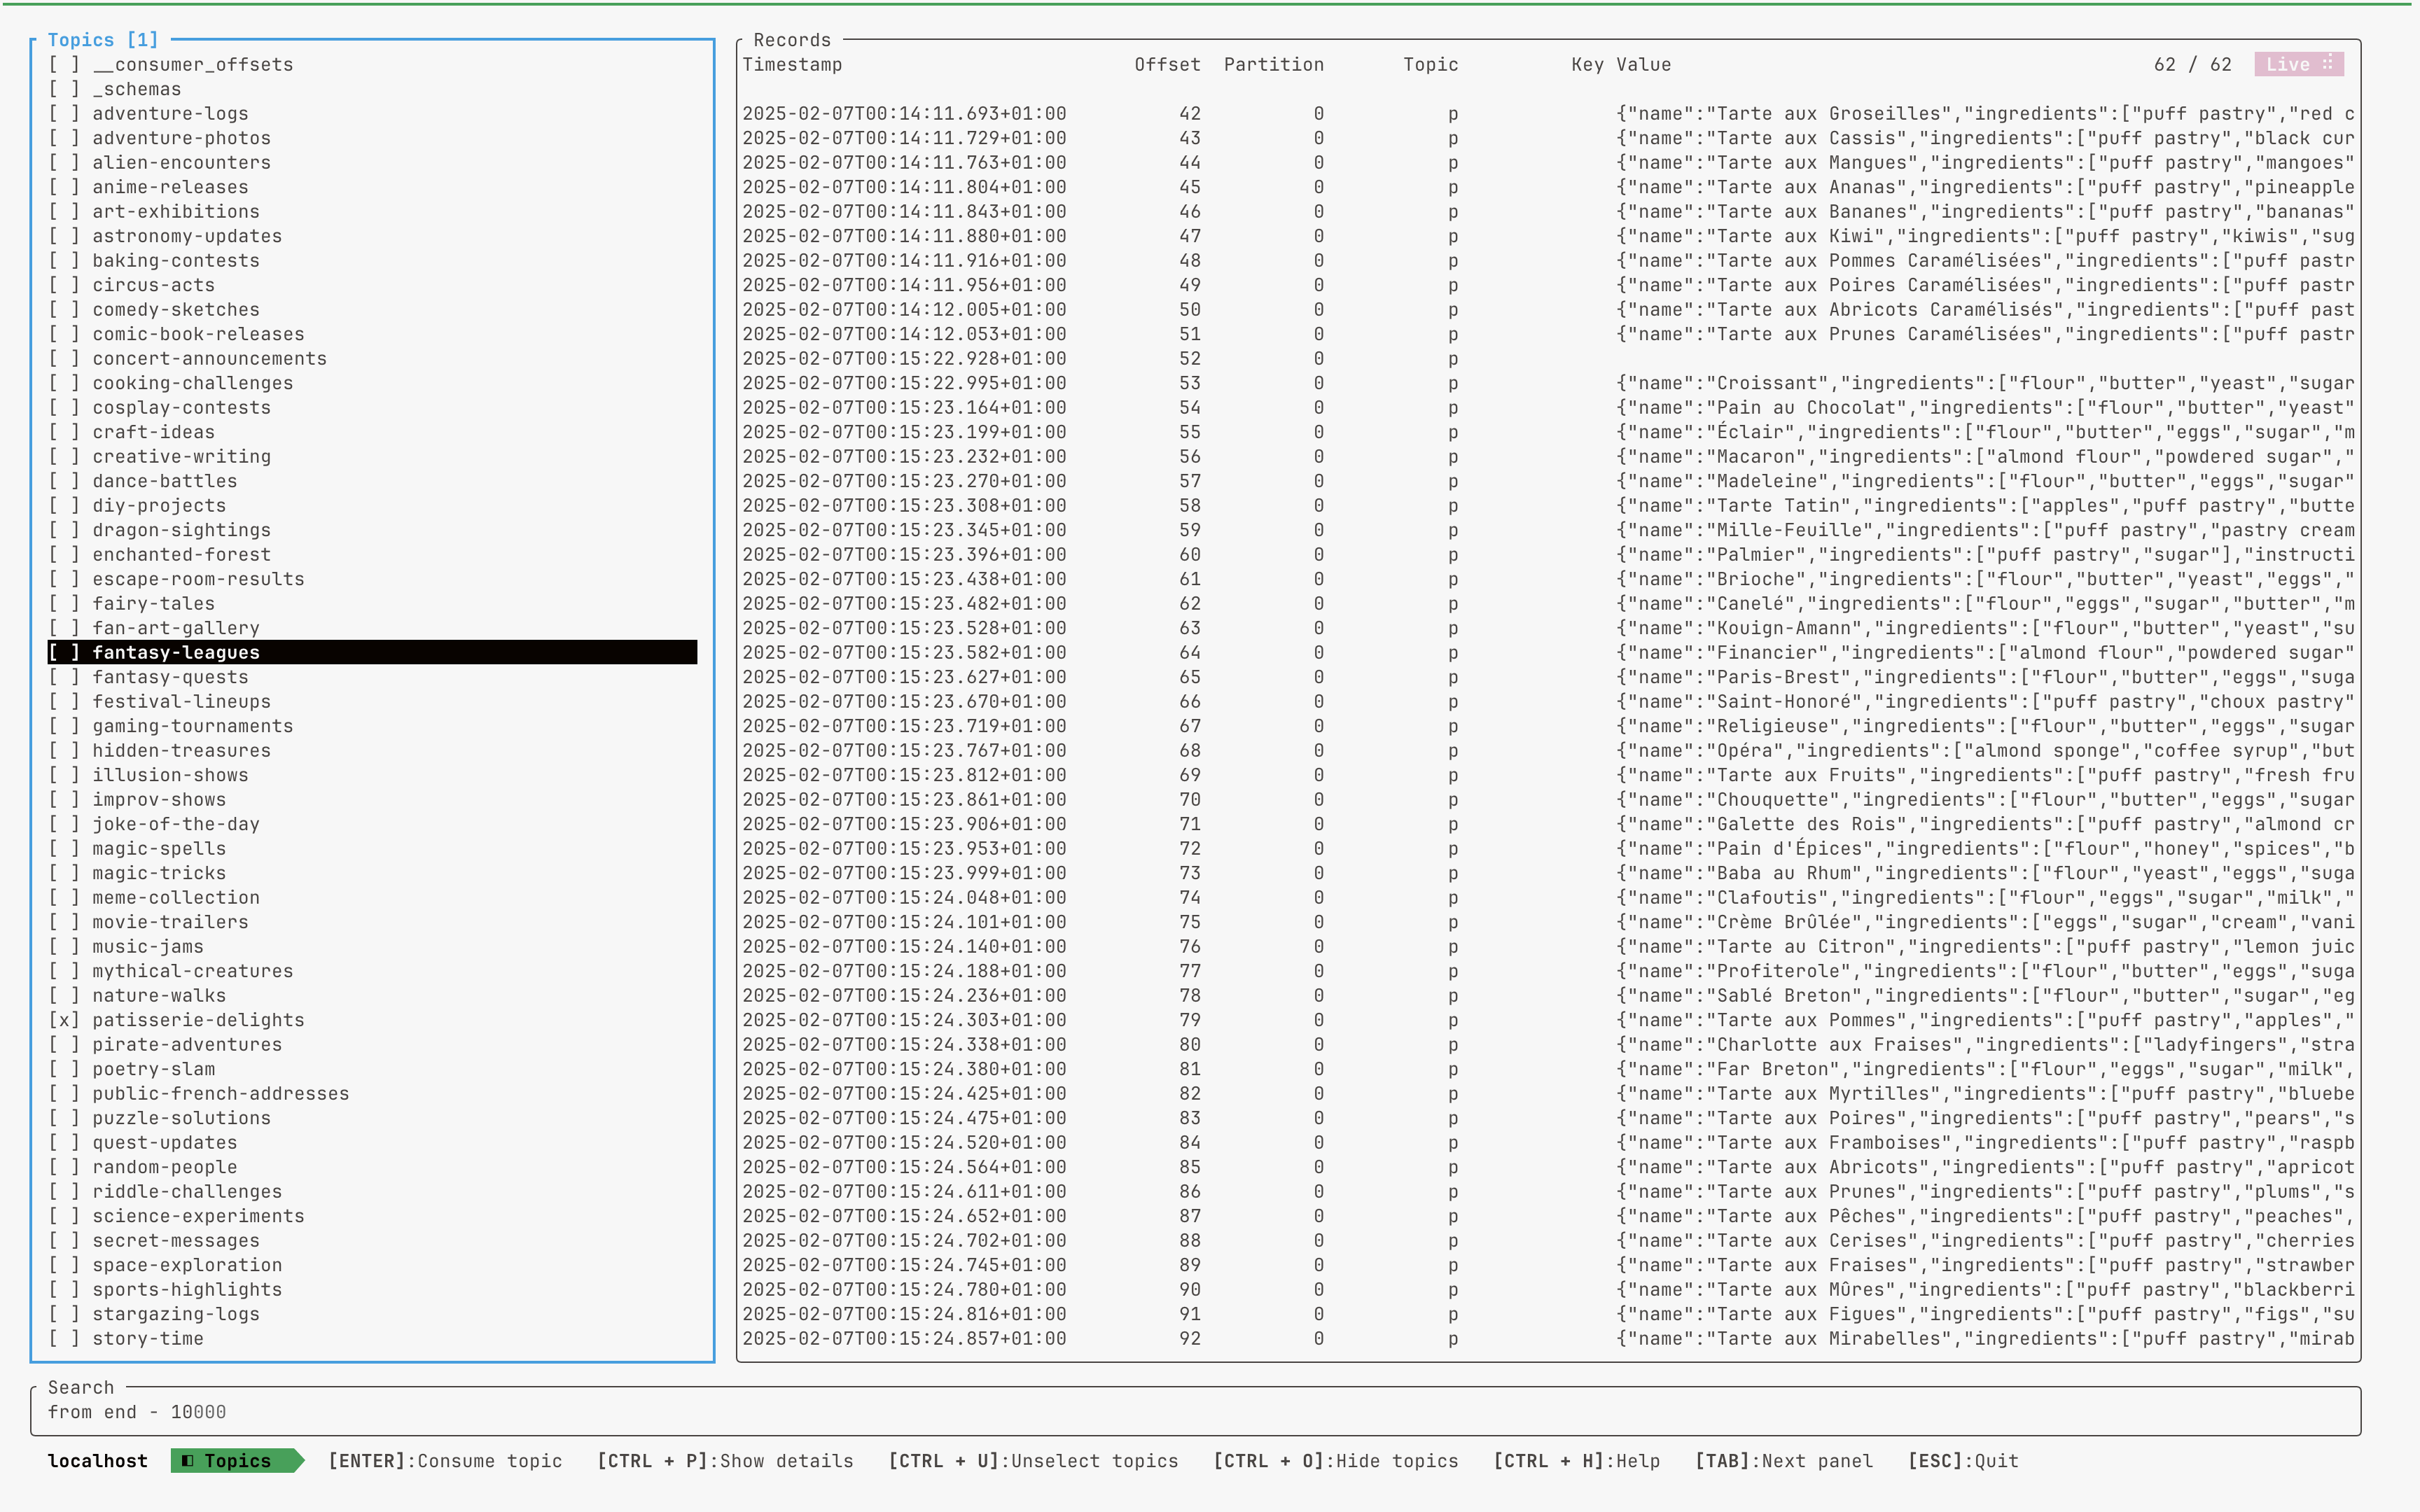Select the Far Breton record row
2420x1512 pixels.
click(1548, 1069)
